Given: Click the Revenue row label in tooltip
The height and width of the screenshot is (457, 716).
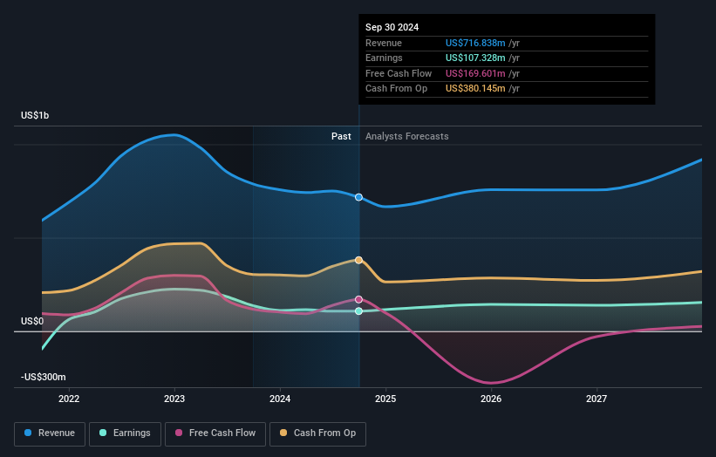Looking at the screenshot, I should pyautogui.click(x=384, y=43).
